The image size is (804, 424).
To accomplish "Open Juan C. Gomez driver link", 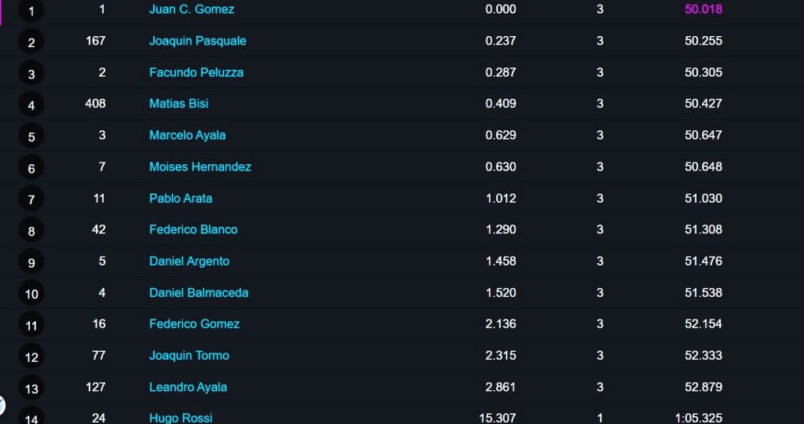I will click(192, 9).
